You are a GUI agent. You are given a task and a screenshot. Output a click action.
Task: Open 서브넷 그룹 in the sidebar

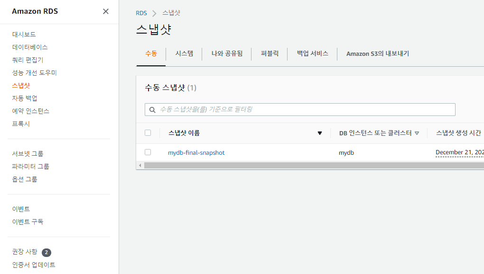tap(28, 154)
